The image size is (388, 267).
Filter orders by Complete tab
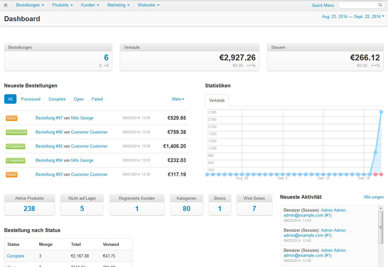click(x=57, y=99)
